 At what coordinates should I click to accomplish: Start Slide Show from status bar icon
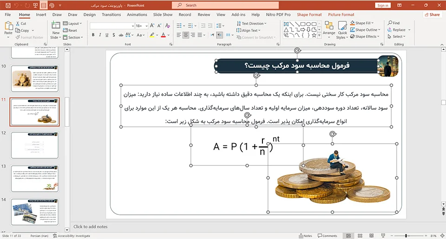tap(383, 236)
